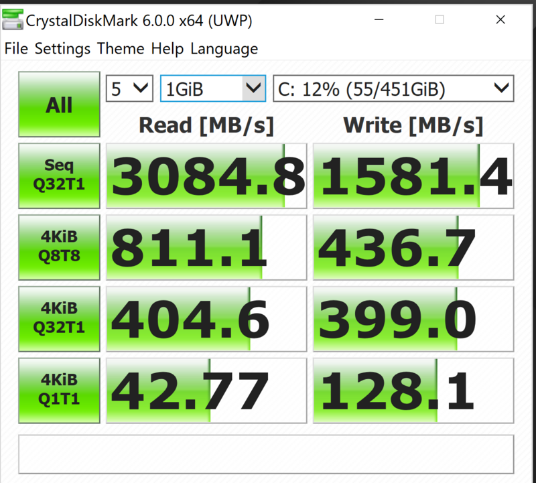Viewport: 536px width, 483px height.
Task: Open the C: drive selection dropdown
Action: point(393,88)
